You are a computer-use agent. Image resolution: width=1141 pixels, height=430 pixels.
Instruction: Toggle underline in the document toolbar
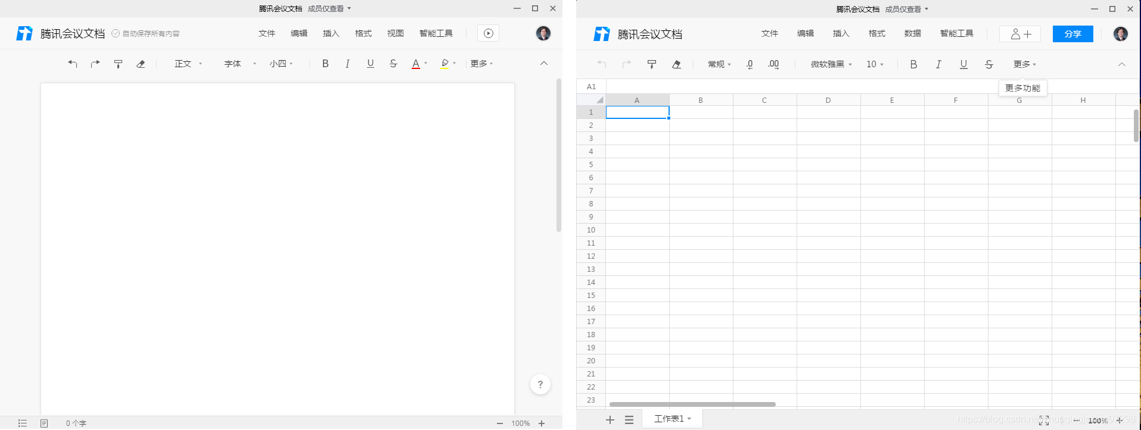pos(370,64)
